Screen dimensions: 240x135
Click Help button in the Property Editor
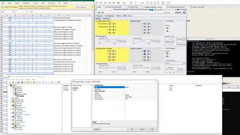[x=152, y=129]
